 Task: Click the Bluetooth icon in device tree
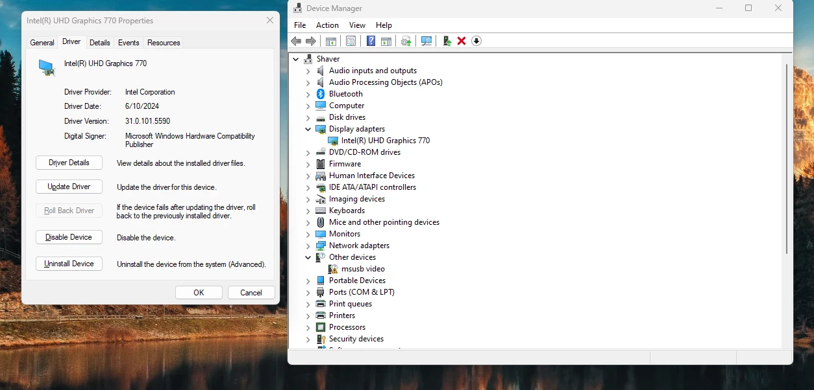click(321, 94)
